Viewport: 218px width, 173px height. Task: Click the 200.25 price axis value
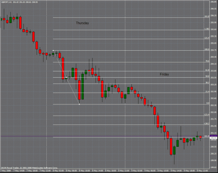[213, 154]
